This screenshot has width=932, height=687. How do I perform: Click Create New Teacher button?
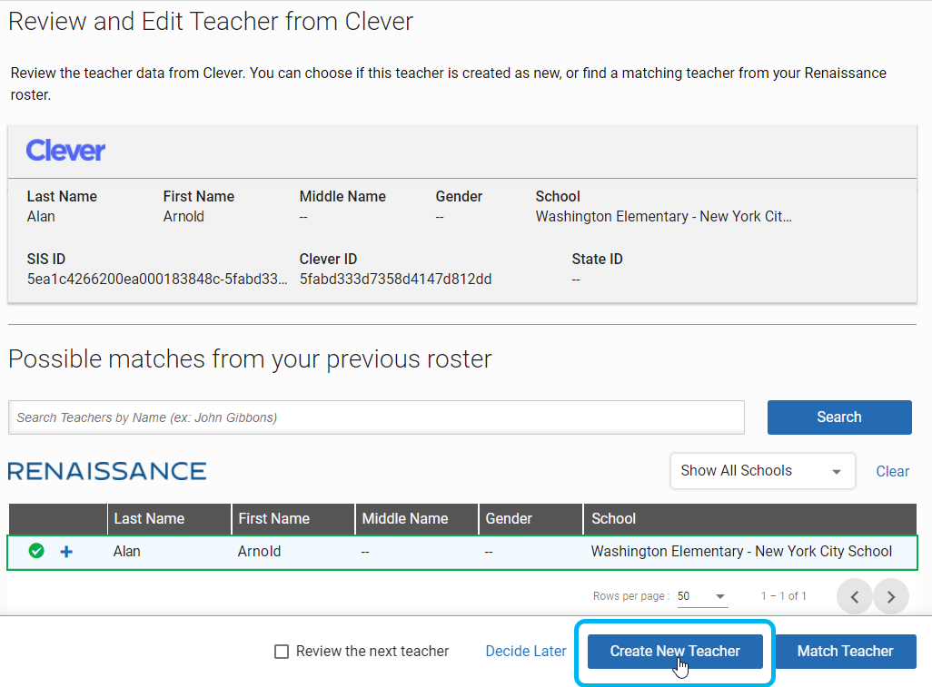(x=675, y=652)
